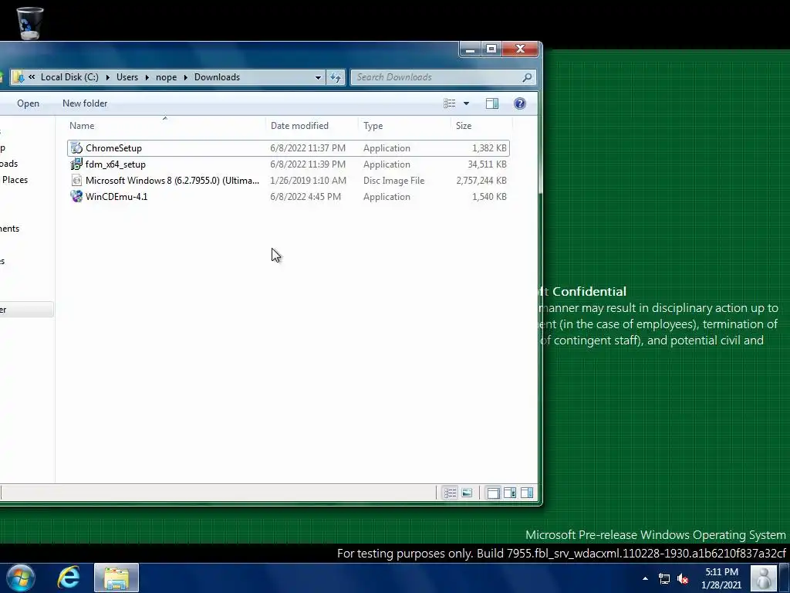790x593 pixels.
Task: Select Places item in navigation pane
Action: 14,179
